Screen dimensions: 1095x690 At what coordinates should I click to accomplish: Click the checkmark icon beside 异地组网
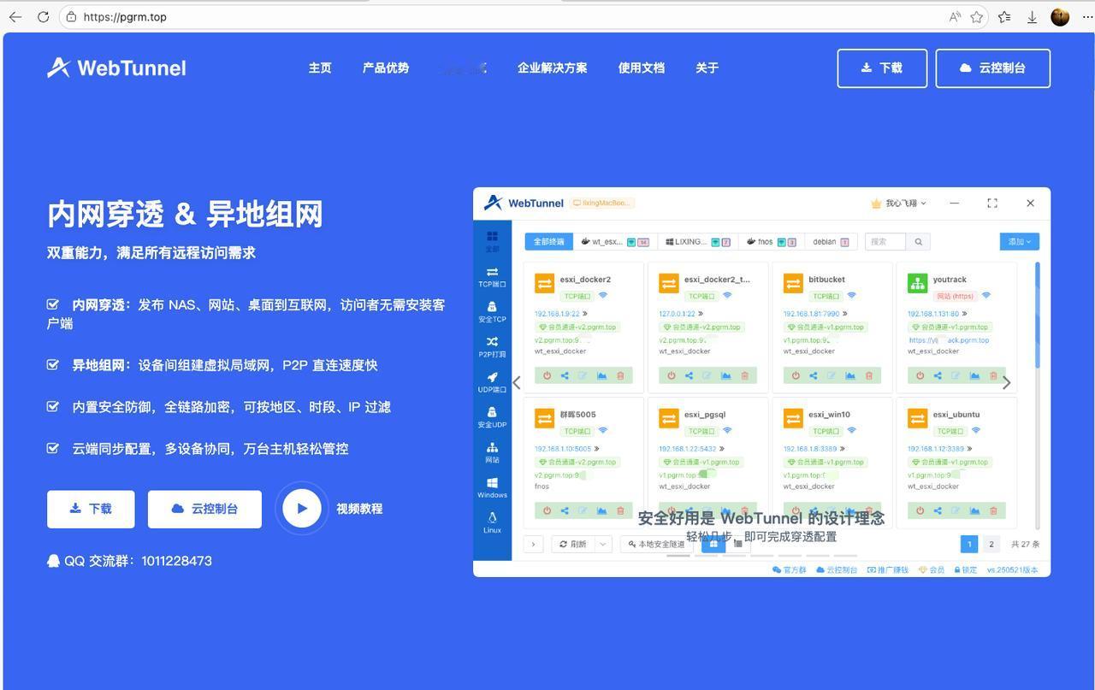tap(53, 364)
